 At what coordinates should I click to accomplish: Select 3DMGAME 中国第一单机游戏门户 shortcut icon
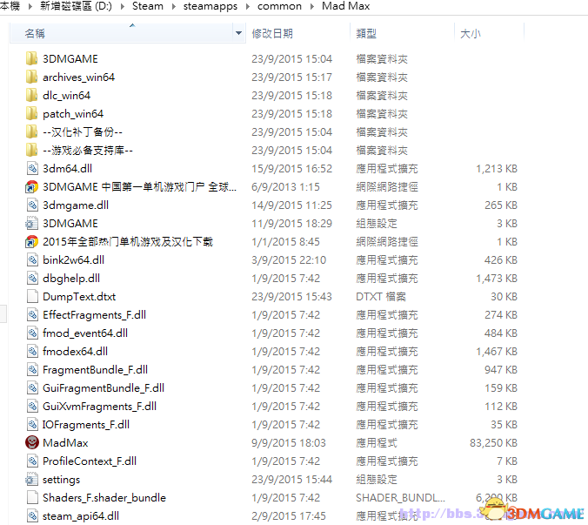[x=31, y=186]
